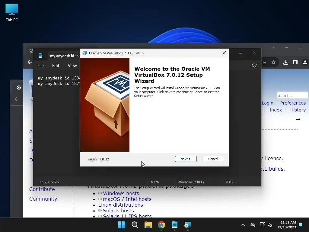Minimize the Chrome browser window
309x232 pixels.
pos(287,47)
